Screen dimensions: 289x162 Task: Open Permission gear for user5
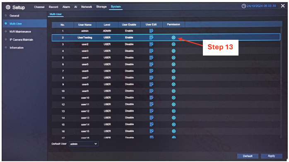tap(173, 64)
